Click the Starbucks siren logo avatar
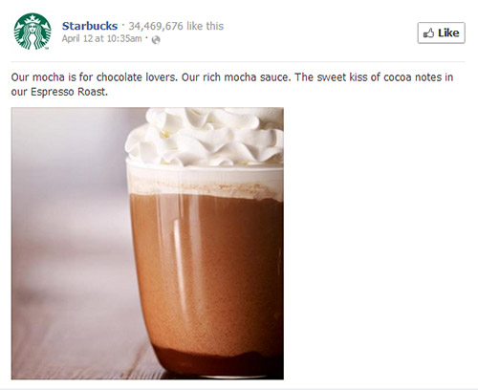Image resolution: width=478 pixels, height=390 pixels. [33, 32]
